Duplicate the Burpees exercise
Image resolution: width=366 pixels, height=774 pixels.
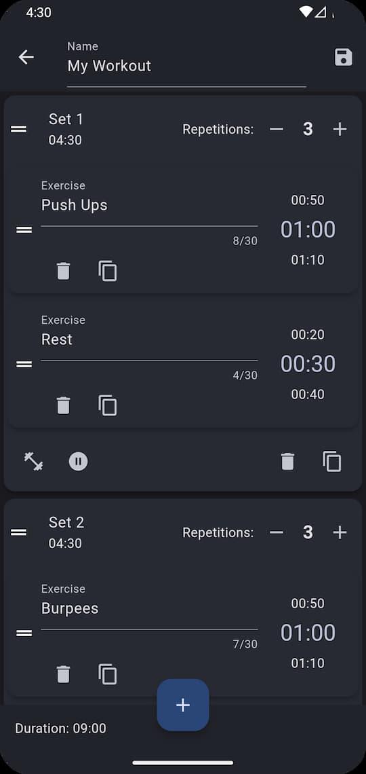pyautogui.click(x=107, y=674)
